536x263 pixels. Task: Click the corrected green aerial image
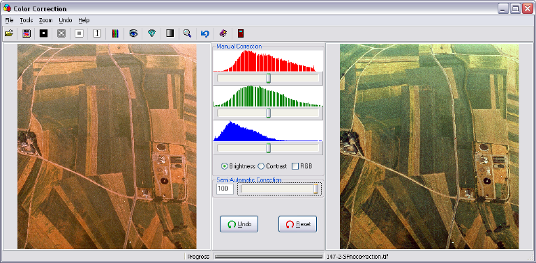429,147
